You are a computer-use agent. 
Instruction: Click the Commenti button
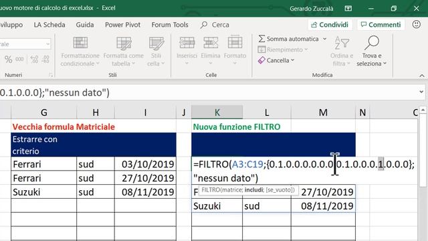coord(381,25)
